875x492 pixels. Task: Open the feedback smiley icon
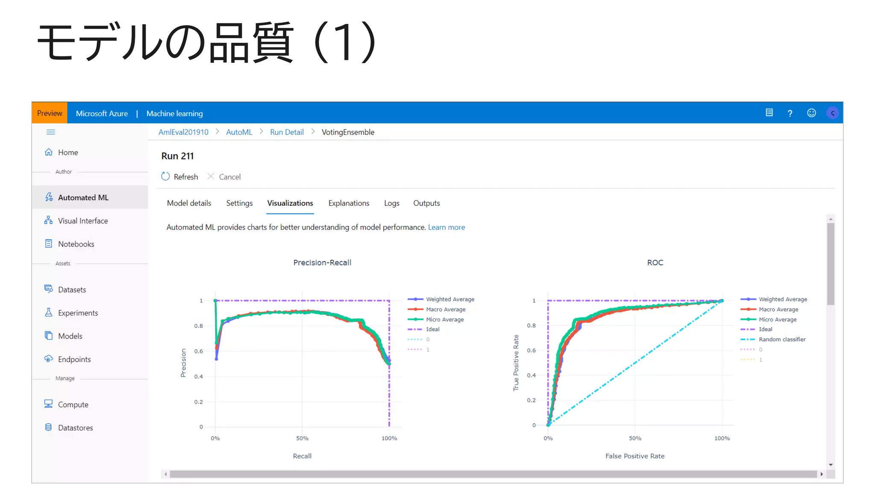(x=811, y=113)
